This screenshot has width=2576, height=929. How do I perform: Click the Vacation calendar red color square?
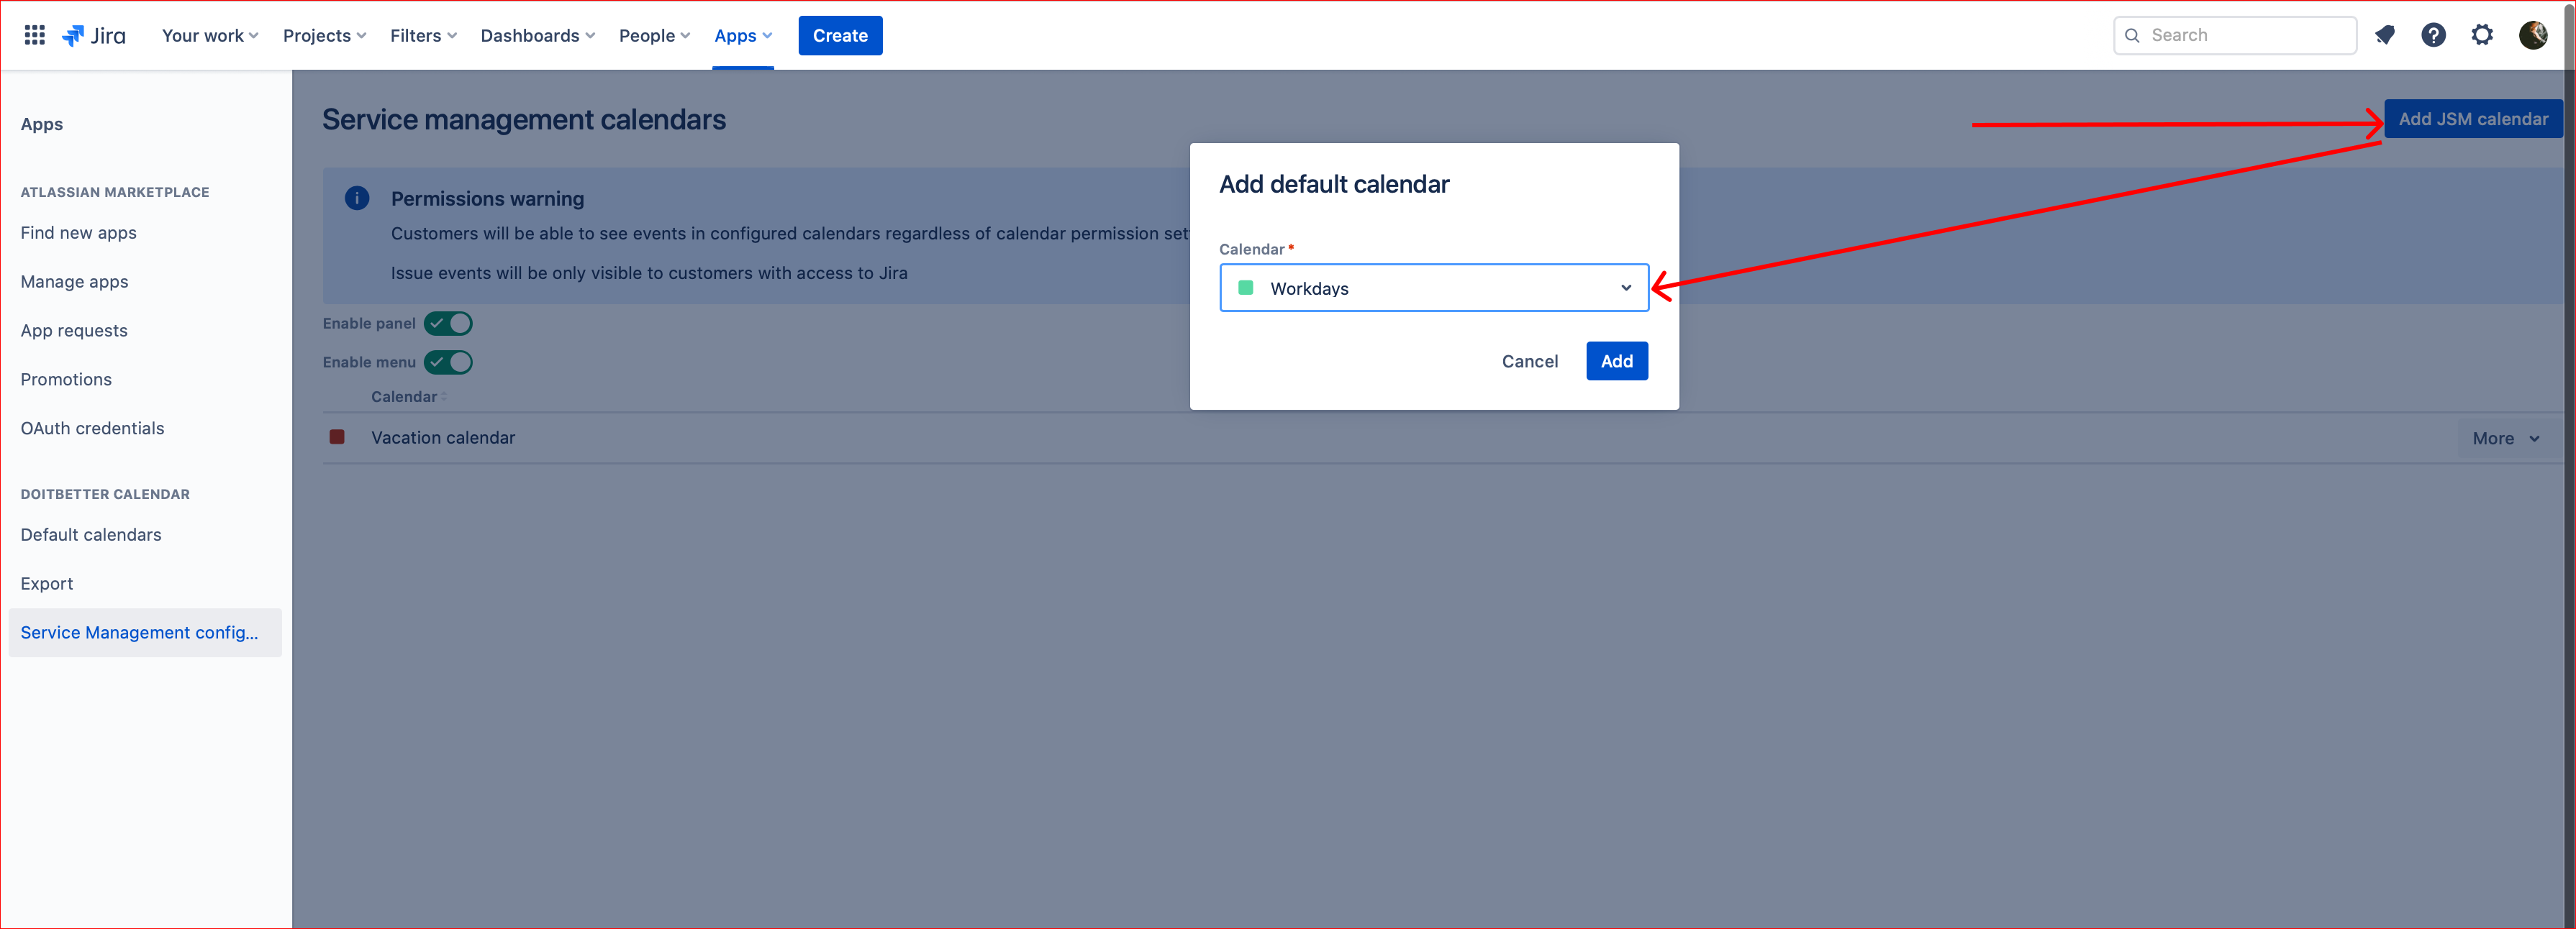point(337,436)
